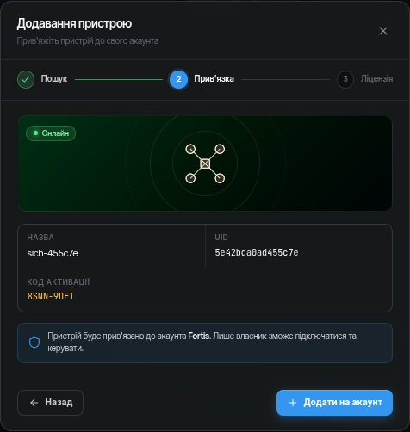Screen dimensions: 410x432
Task: Close the add device dialog
Action: point(383,31)
